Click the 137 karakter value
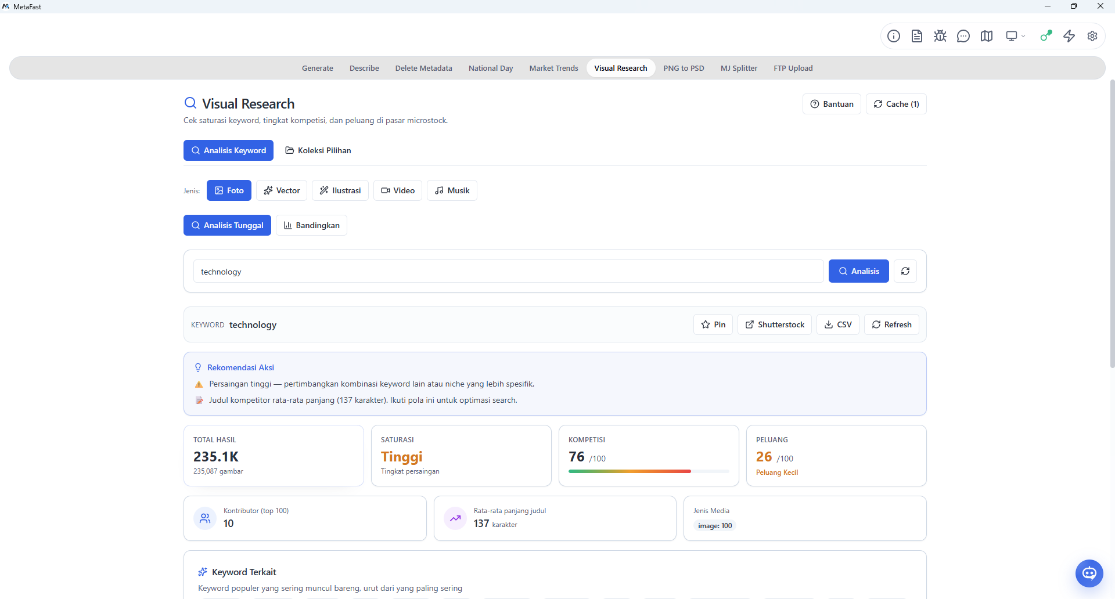 tap(495, 524)
